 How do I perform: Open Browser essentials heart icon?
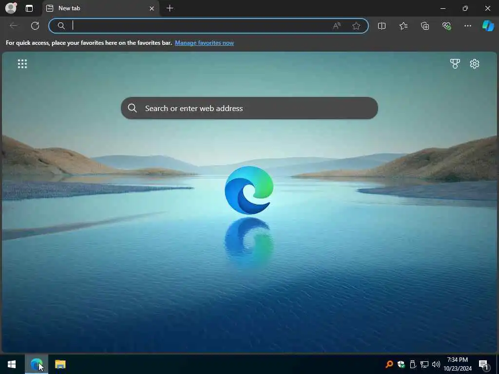click(446, 26)
